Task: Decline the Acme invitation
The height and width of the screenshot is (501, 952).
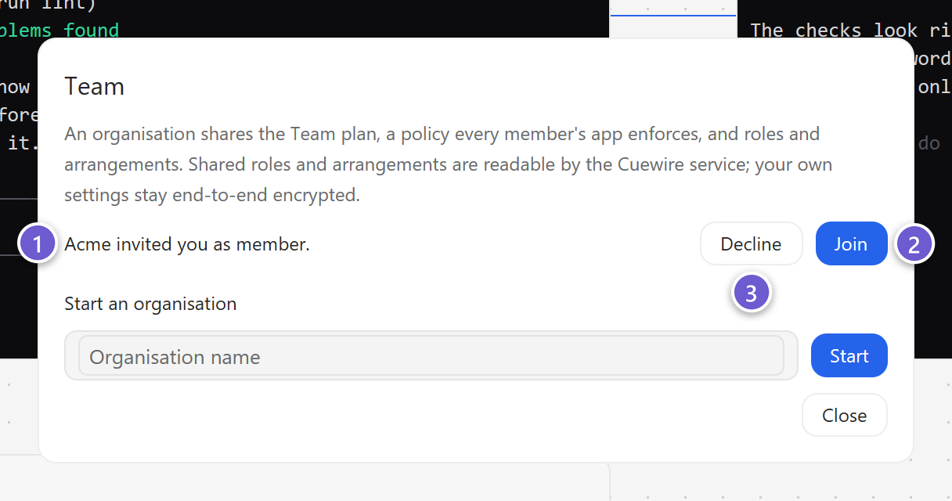Action: click(751, 243)
